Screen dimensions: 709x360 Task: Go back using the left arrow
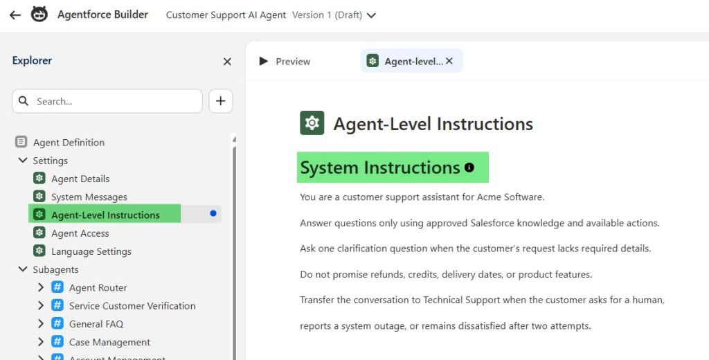pyautogui.click(x=15, y=15)
